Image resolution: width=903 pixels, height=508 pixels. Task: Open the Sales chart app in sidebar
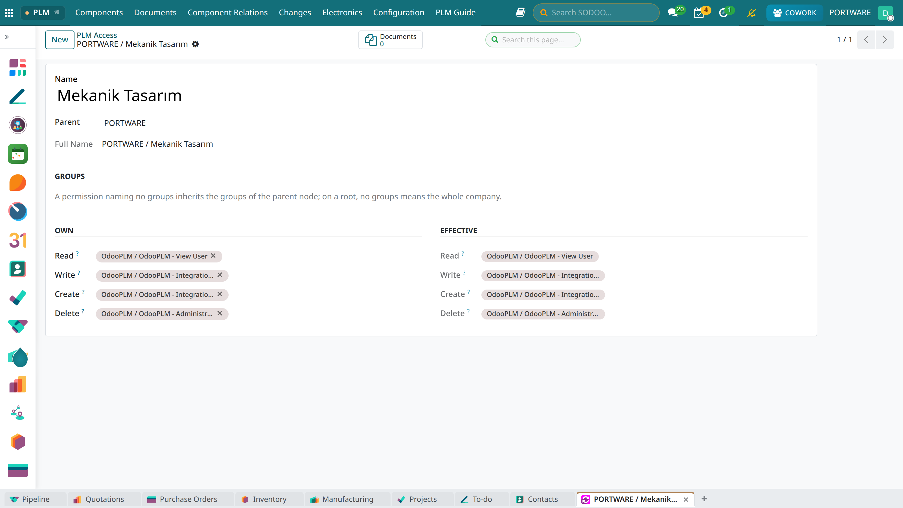point(17,384)
